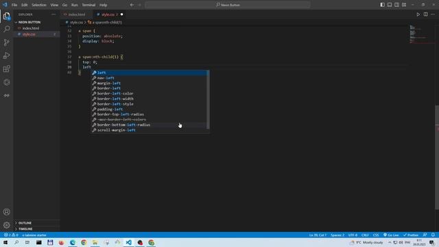Click the suggestion list scrollbar
Image resolution: width=439 pixels, height=247 pixels.
click(208, 99)
